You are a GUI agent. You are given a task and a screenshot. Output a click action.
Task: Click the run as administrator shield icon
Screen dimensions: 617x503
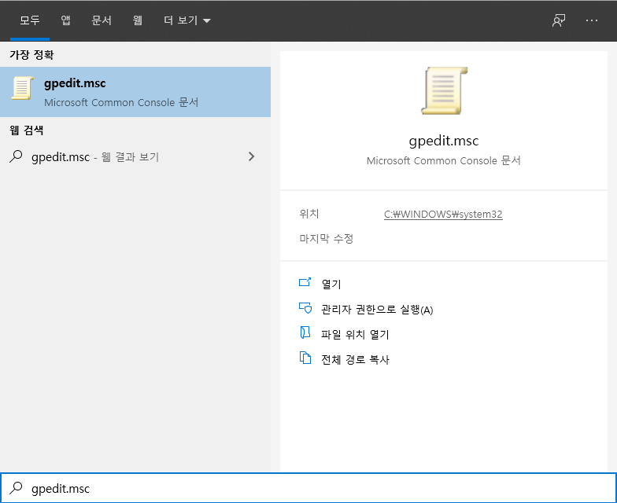click(x=305, y=308)
